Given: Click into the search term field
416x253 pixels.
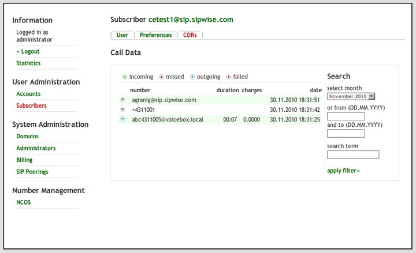Looking at the screenshot, I should [353, 154].
